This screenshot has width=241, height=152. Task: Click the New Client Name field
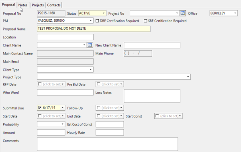coord(152,45)
